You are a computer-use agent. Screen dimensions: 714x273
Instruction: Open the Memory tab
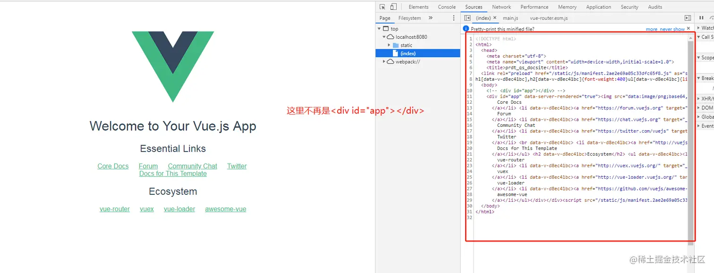tap(567, 7)
